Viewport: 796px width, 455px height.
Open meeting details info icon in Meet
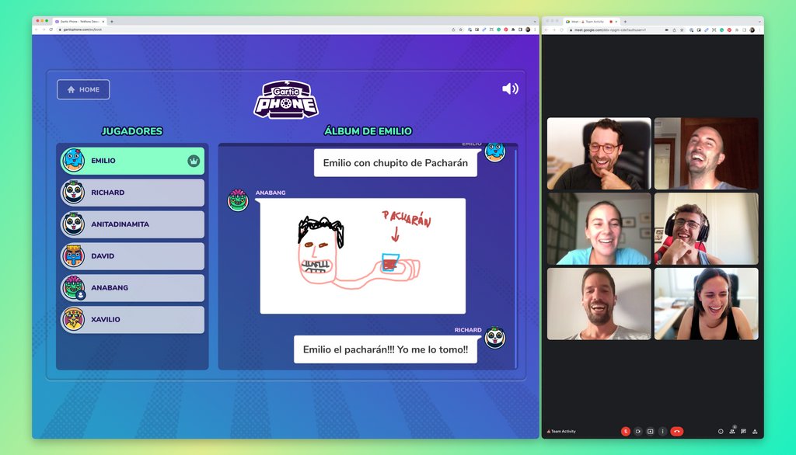[x=721, y=431]
